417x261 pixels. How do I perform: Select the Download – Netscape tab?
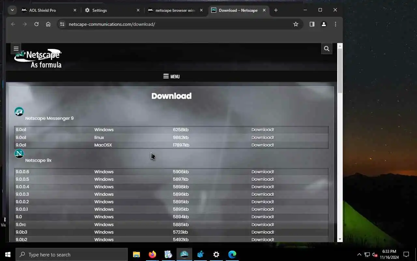(x=238, y=10)
